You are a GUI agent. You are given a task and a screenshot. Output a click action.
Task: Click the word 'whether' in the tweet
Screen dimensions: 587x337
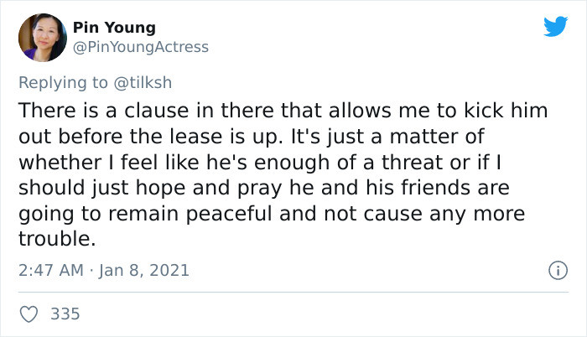click(x=60, y=163)
